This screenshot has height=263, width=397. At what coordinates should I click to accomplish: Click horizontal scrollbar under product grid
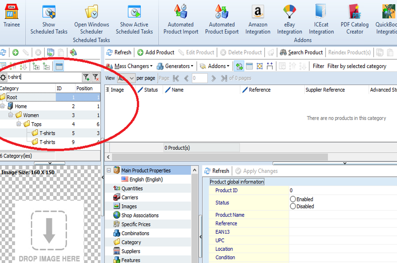(x=220, y=157)
